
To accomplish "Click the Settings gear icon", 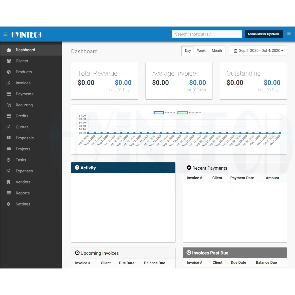I will [9, 204].
